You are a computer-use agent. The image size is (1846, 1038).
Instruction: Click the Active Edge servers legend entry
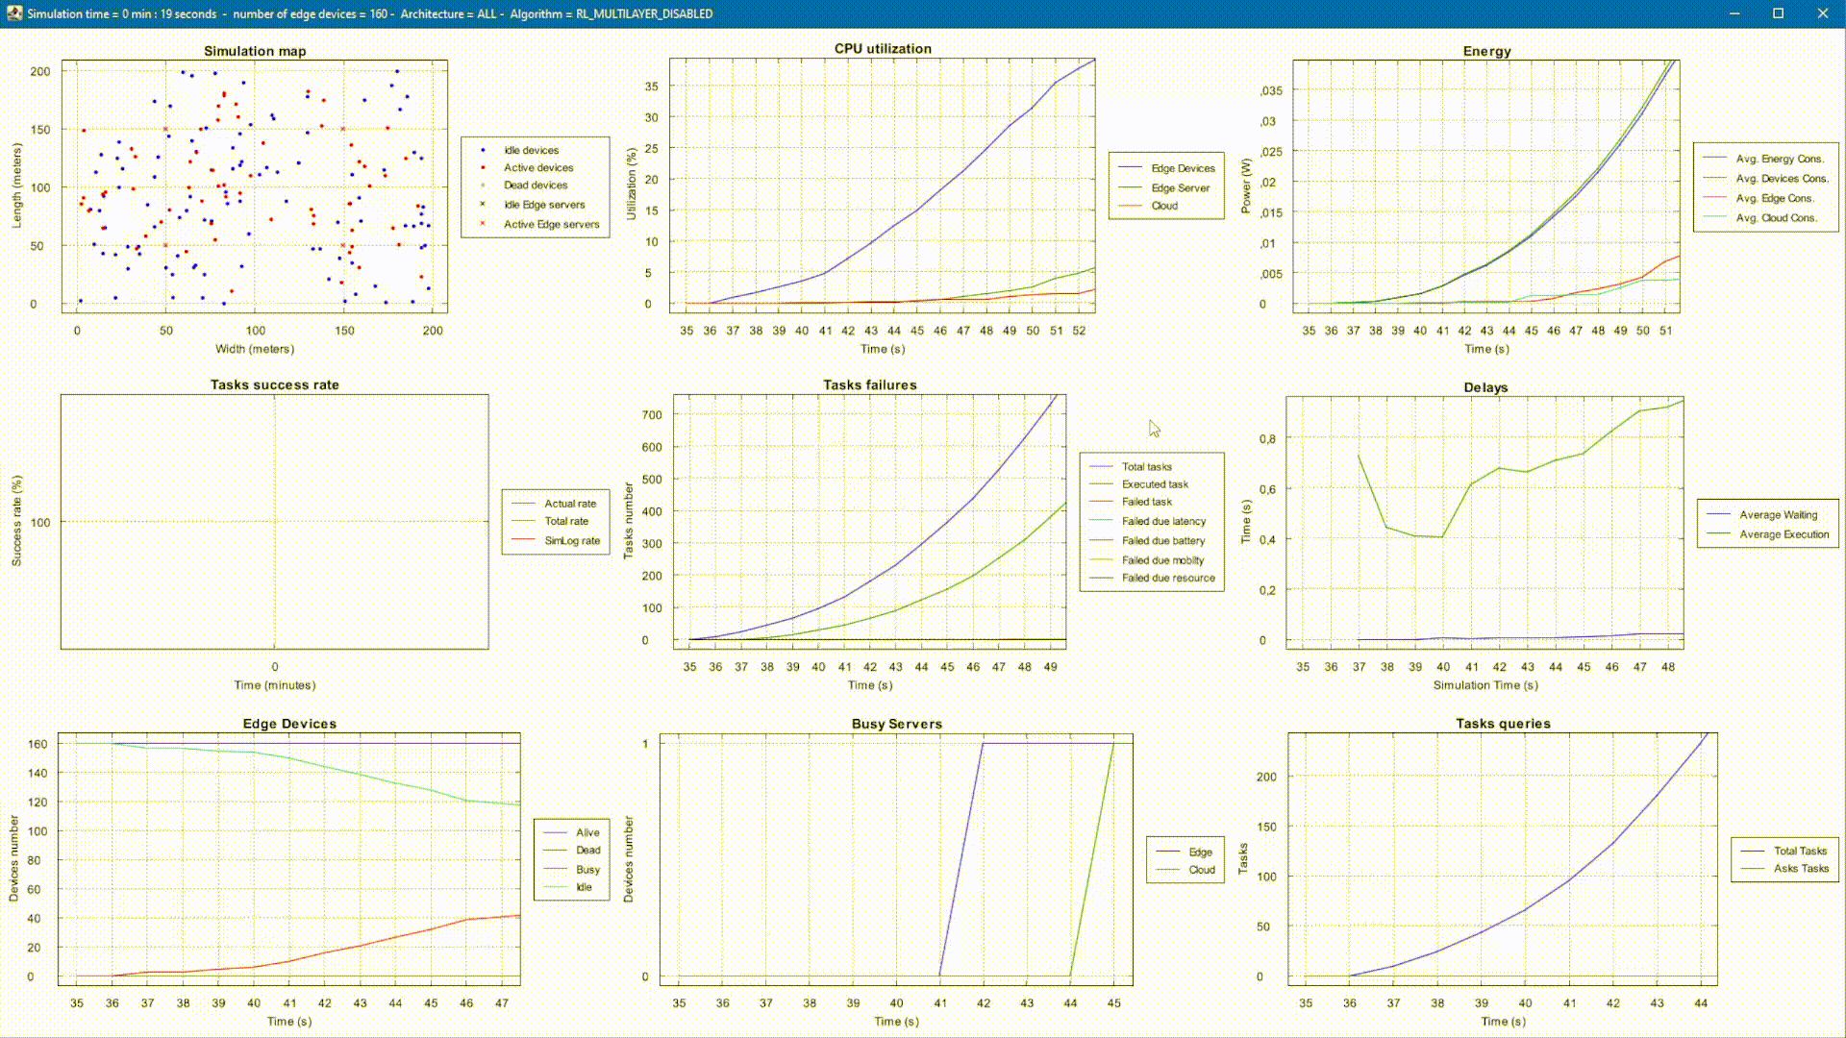click(551, 224)
